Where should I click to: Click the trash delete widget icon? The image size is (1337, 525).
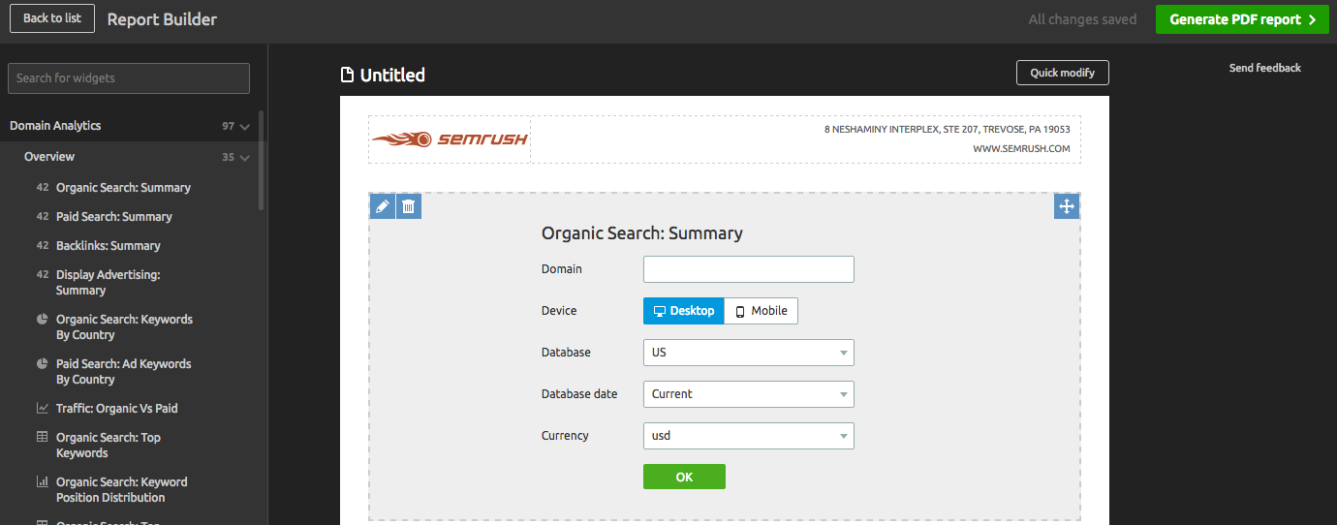click(x=409, y=206)
